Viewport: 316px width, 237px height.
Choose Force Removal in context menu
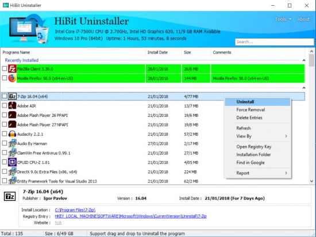[x=257, y=110]
